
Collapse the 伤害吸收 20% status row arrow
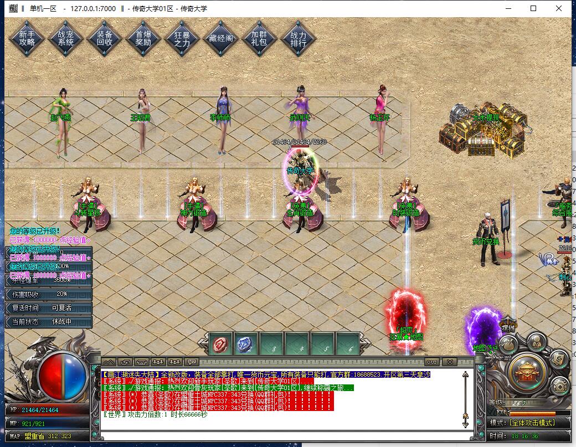(9, 295)
